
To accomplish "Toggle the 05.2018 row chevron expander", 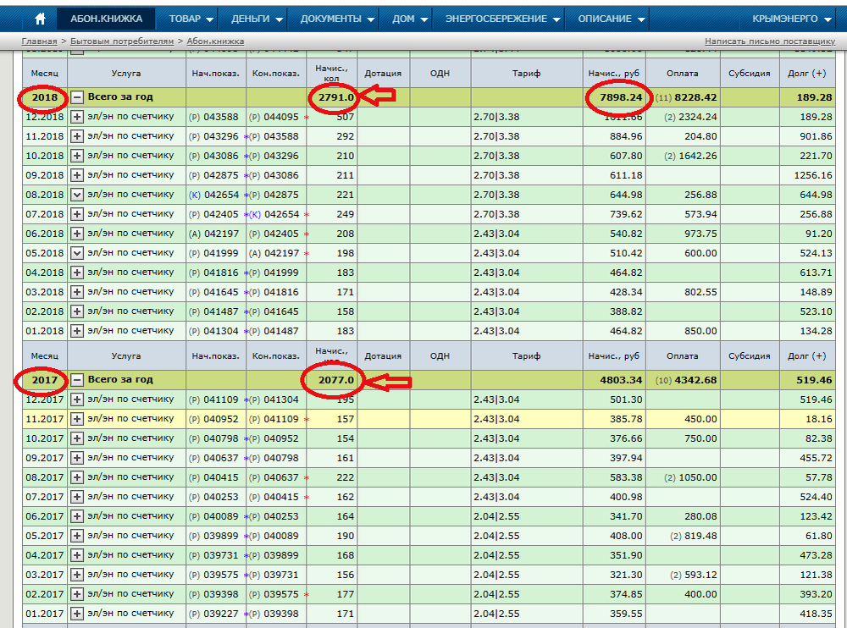I will point(77,253).
